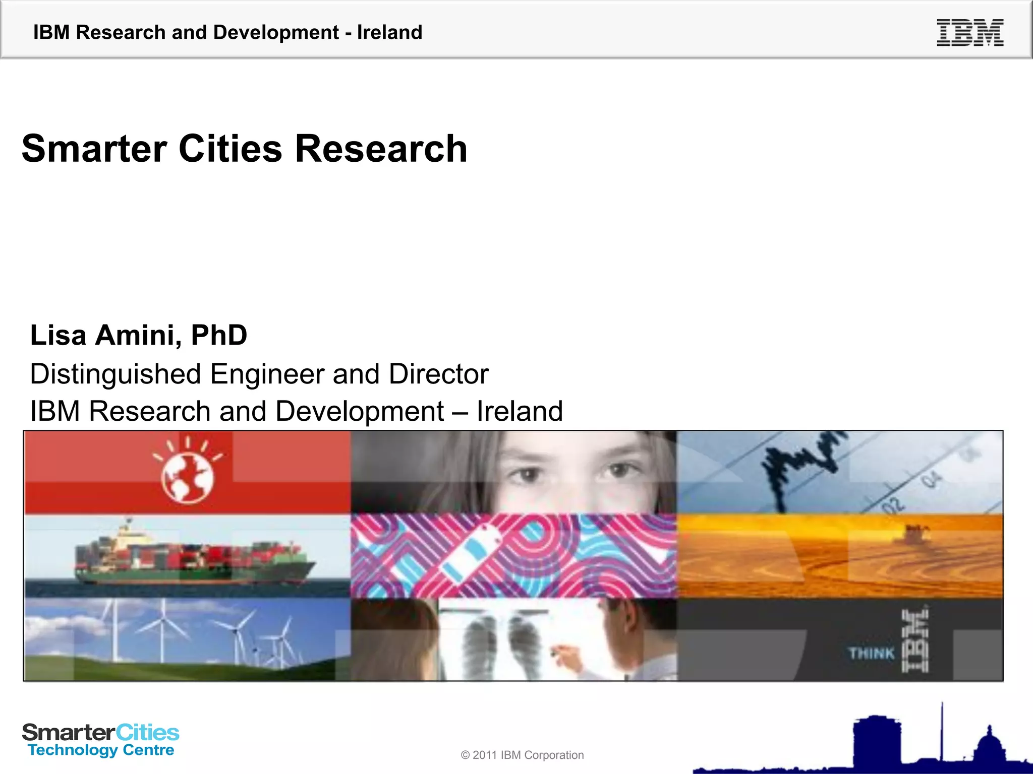Click the Dublin skyline silhouette graphic
This screenshot has width=1033, height=774.
tap(863, 739)
